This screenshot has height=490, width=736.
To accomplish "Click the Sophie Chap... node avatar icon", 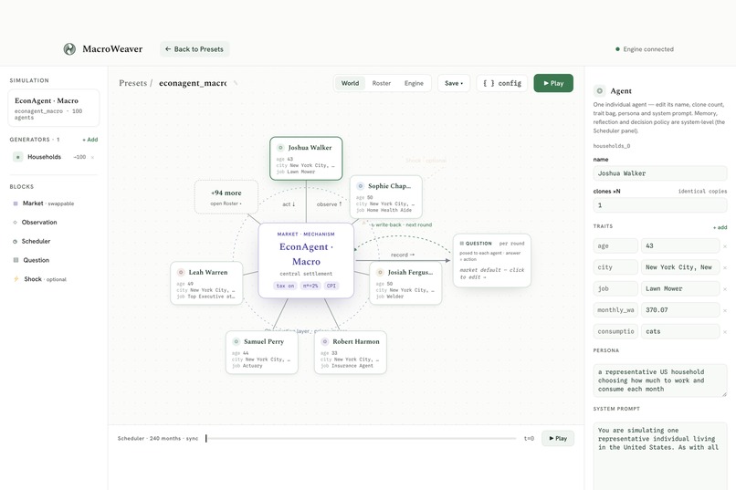I will (x=360, y=186).
